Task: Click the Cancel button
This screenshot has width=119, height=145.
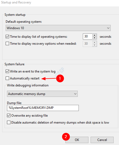Action: 102,140
